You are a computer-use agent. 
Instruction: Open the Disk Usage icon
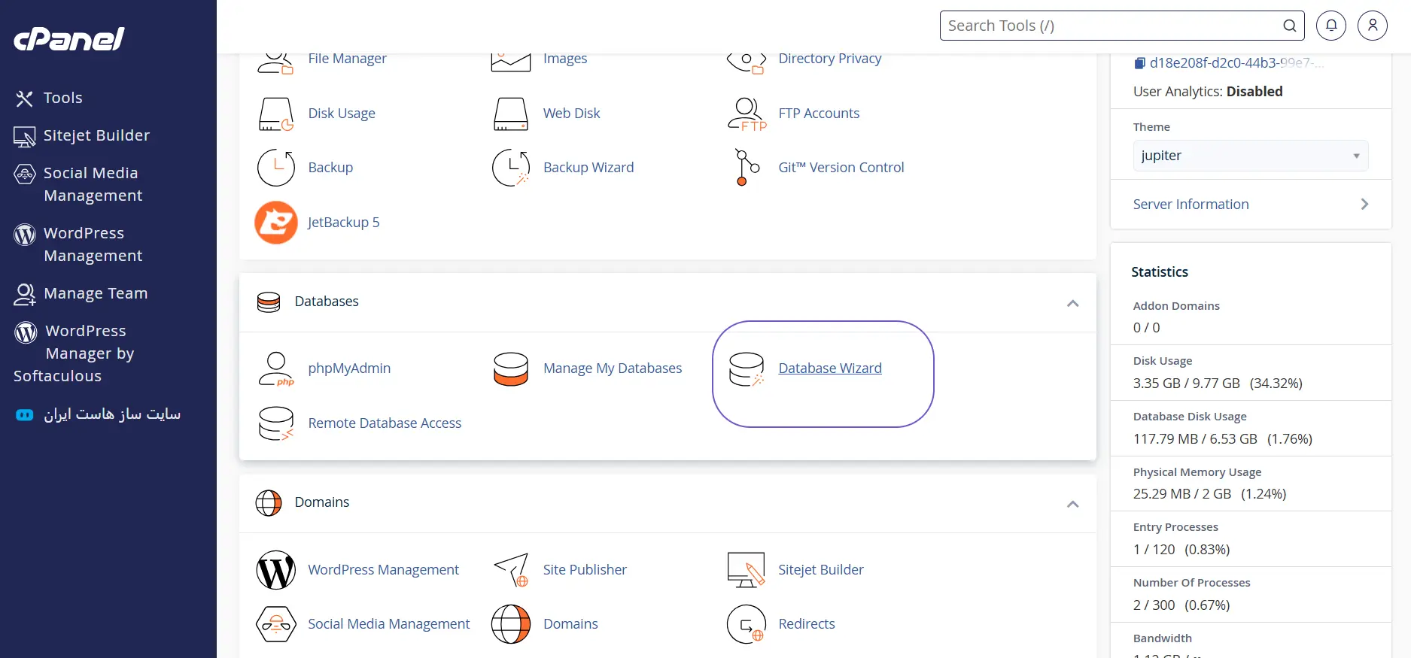coord(276,114)
